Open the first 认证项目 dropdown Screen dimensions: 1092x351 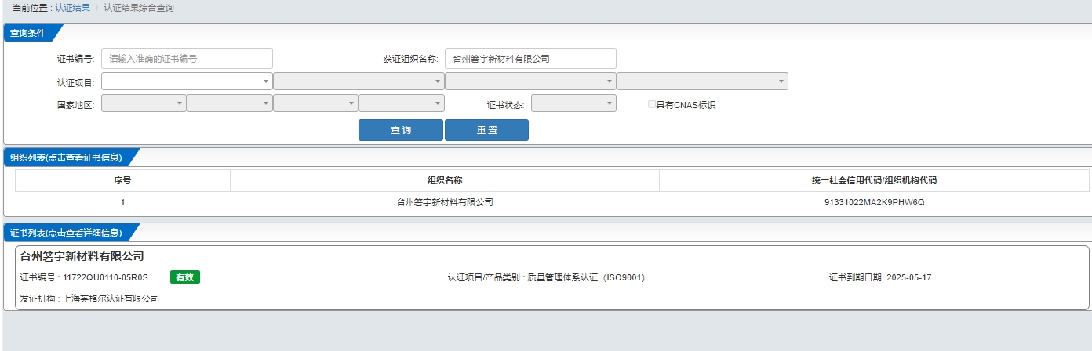[187, 81]
